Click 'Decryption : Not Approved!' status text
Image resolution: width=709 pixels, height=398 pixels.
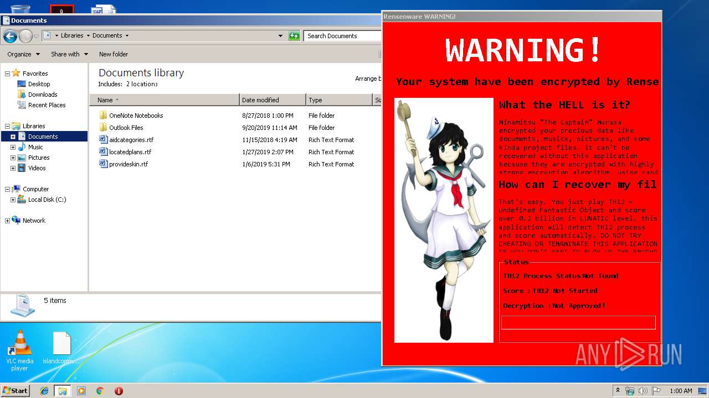(554, 306)
